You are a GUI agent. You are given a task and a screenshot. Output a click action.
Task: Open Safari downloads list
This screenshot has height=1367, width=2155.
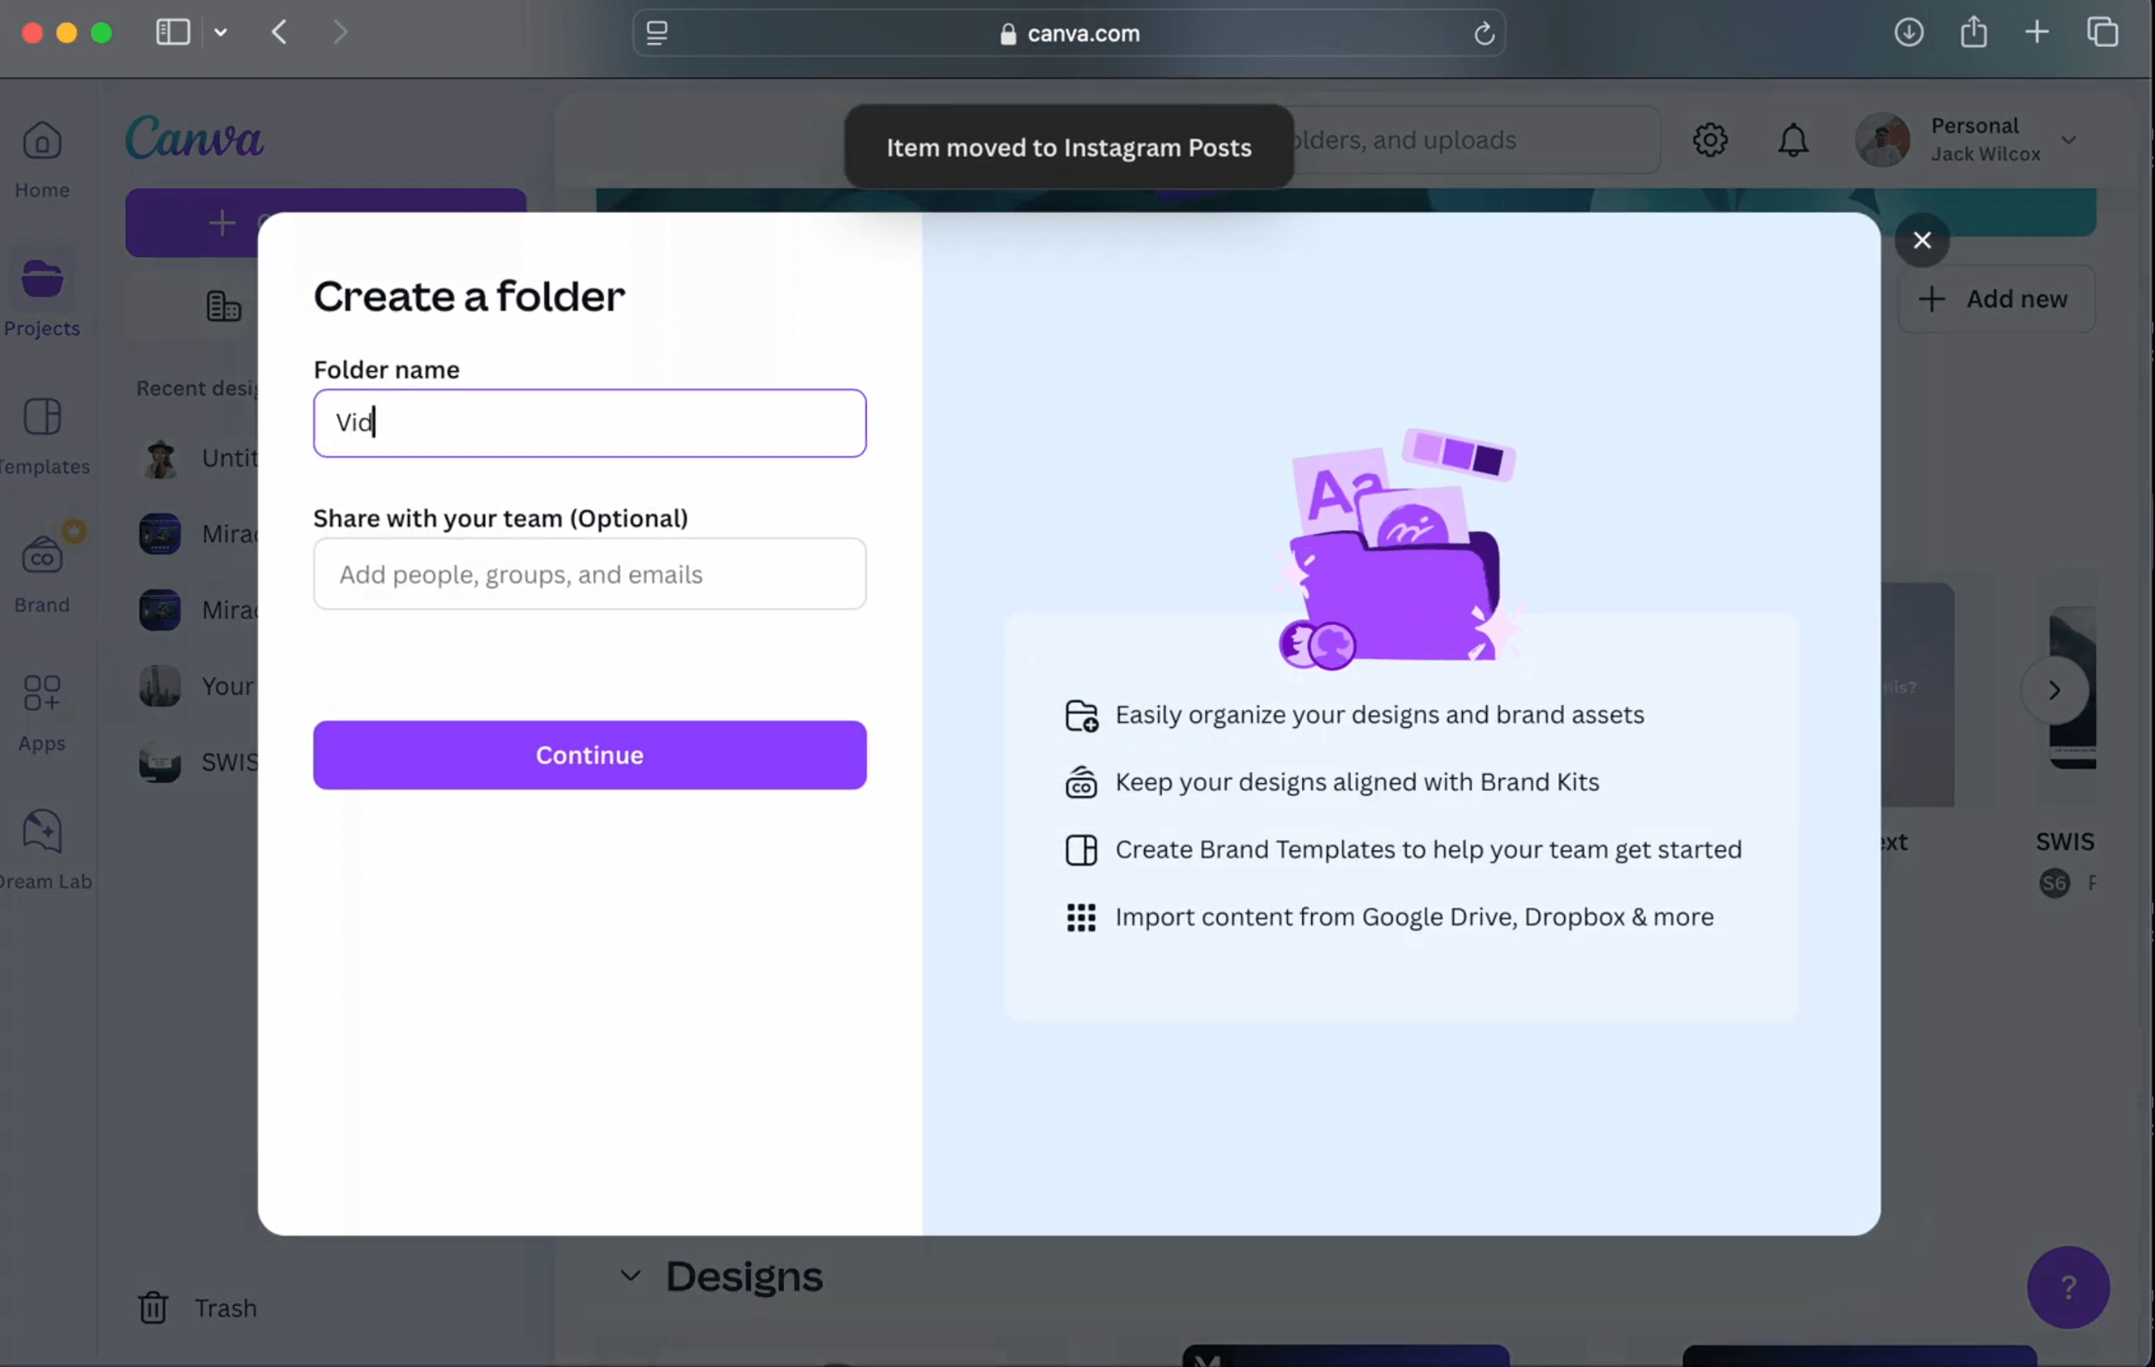(x=1910, y=32)
